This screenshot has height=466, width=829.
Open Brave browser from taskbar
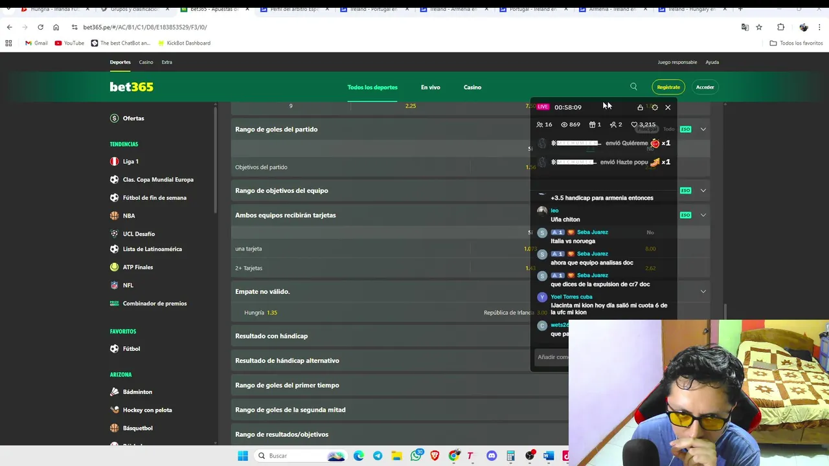click(x=435, y=456)
